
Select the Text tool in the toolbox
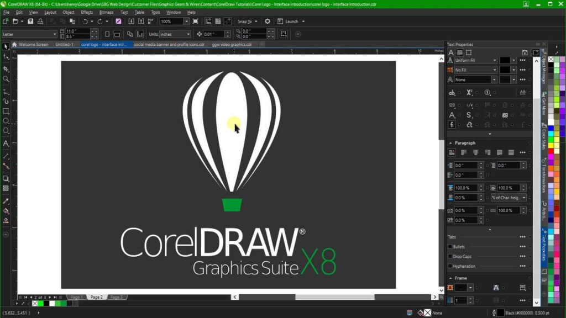coord(6,144)
